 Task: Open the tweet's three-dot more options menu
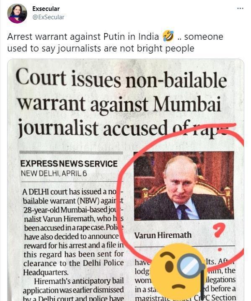coord(240,8)
